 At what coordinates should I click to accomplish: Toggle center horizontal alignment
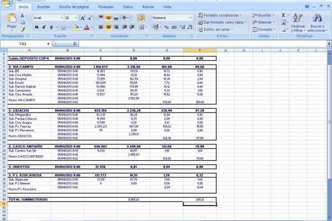pos(108,27)
